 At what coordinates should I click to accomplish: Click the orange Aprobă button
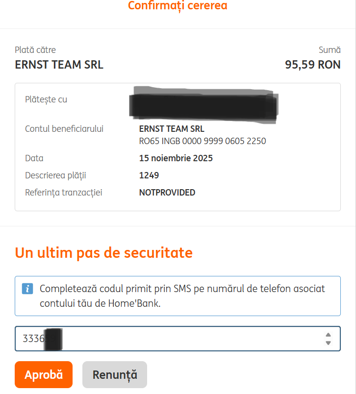pos(44,375)
